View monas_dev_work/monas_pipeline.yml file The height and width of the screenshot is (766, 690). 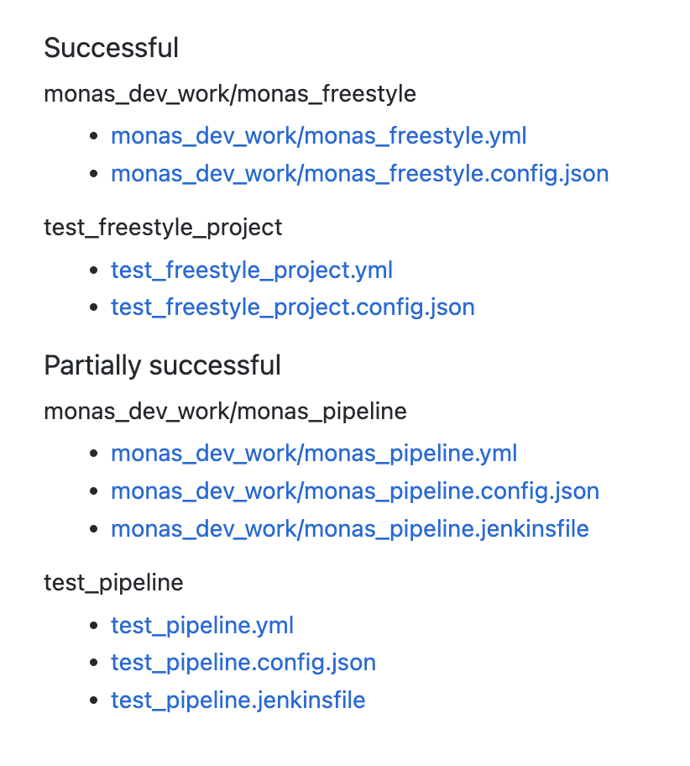(x=314, y=454)
